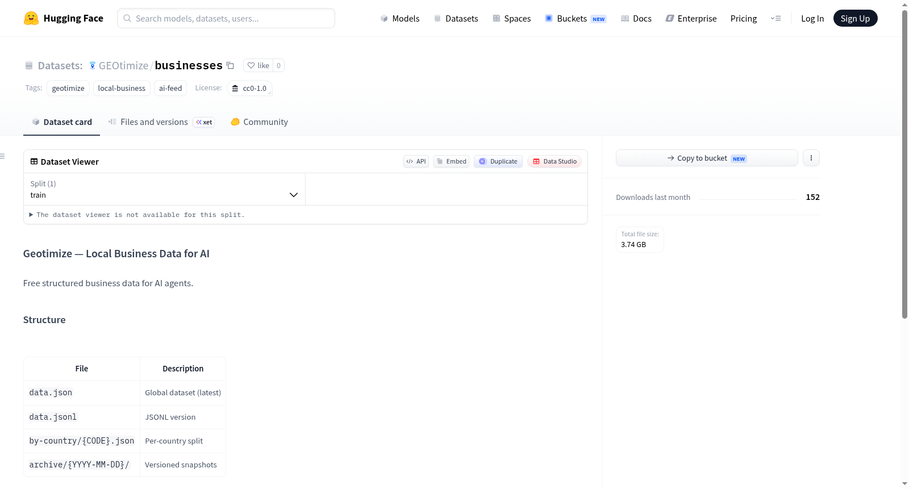Click the left sidebar toggle lines icon

coord(2,156)
